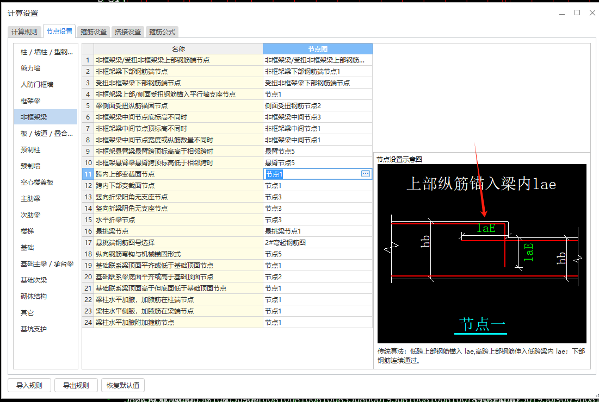
Task: Select 基础主梁 / 承台梁 category
Action: [x=46, y=264]
